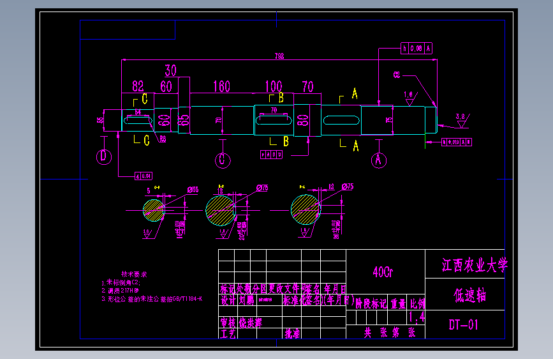This screenshot has height=359, width=553.
Task: Click the Ø55 diameter callout
Action: [193, 190]
